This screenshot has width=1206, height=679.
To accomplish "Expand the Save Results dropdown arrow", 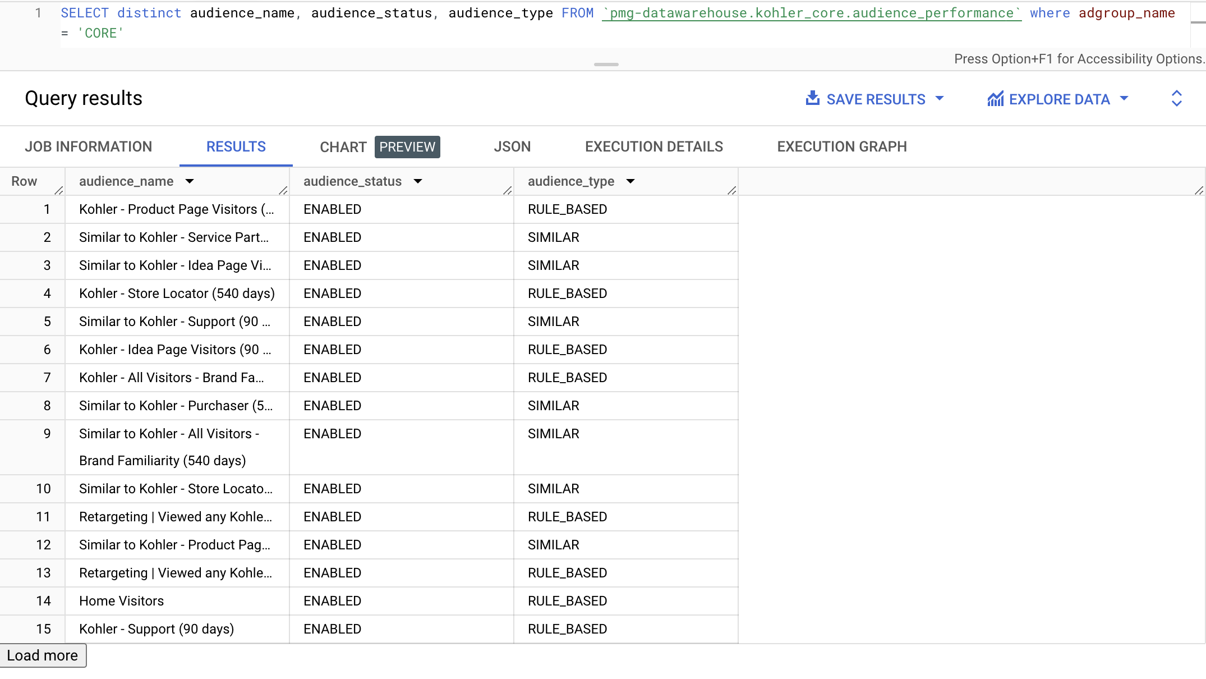I will tap(940, 99).
